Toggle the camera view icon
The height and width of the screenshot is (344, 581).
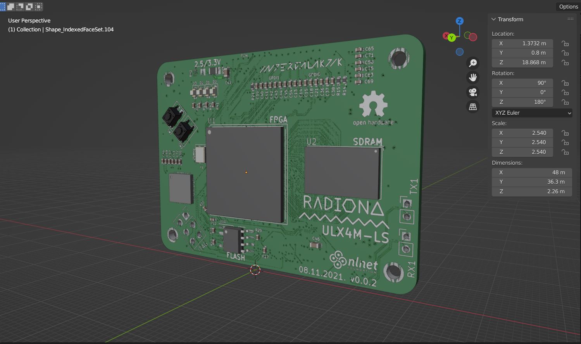(473, 92)
